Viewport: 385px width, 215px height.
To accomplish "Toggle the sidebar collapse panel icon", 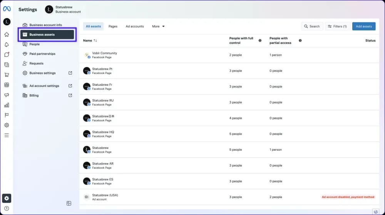I will click(x=69, y=203).
